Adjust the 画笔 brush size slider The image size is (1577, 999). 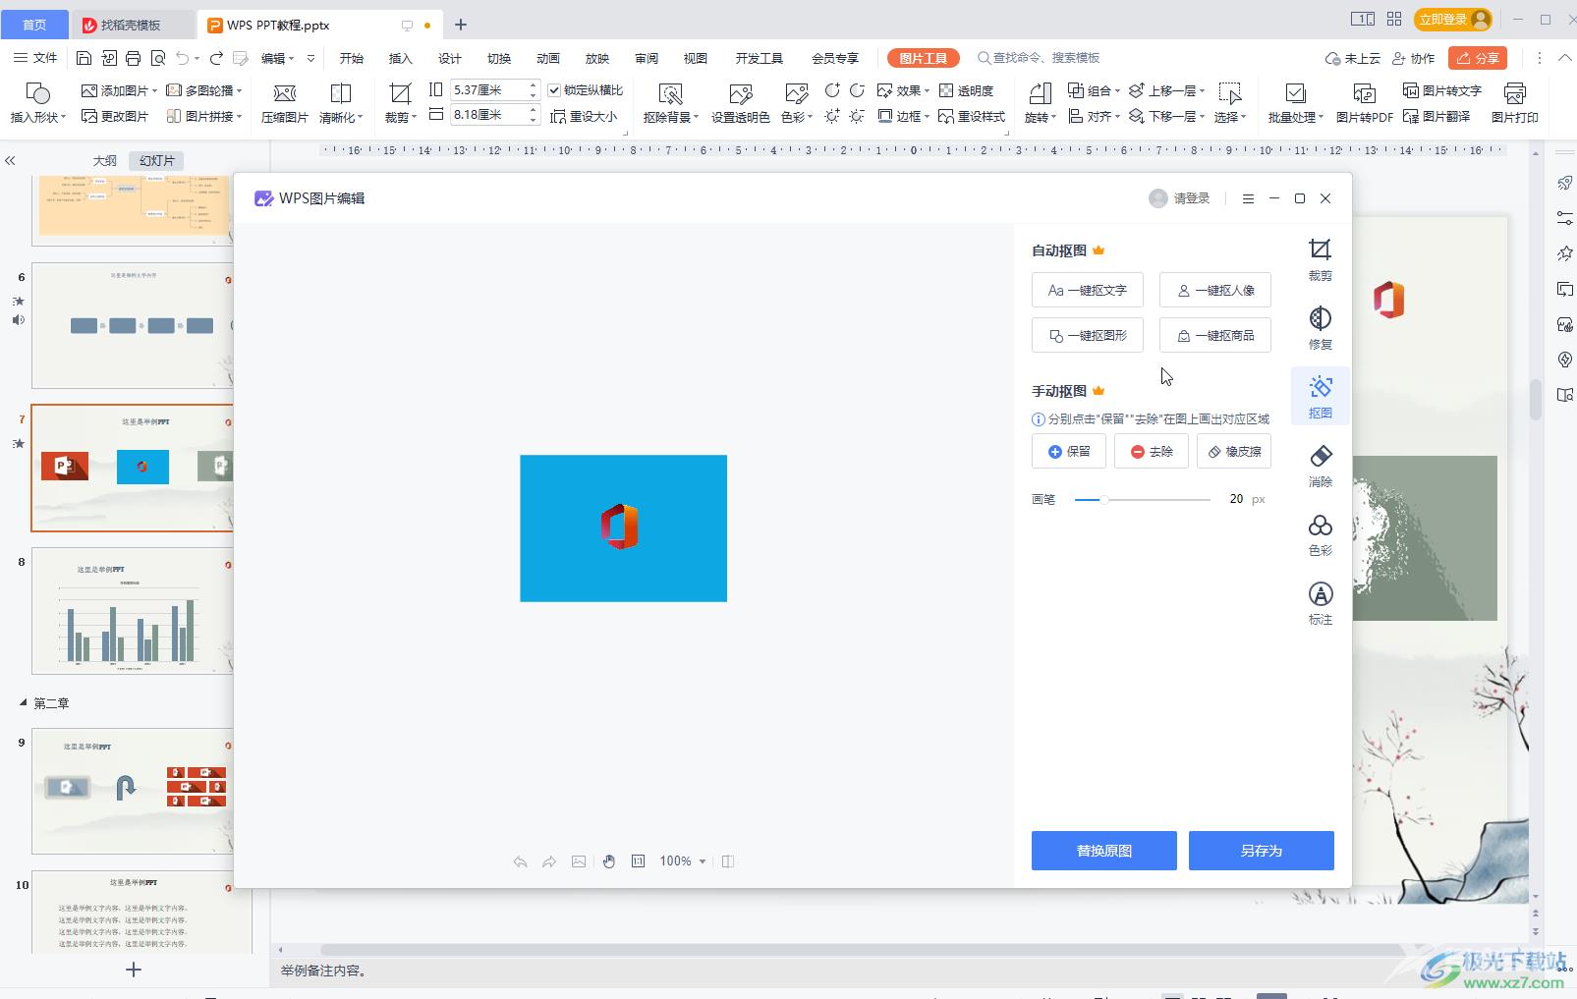[1104, 500]
